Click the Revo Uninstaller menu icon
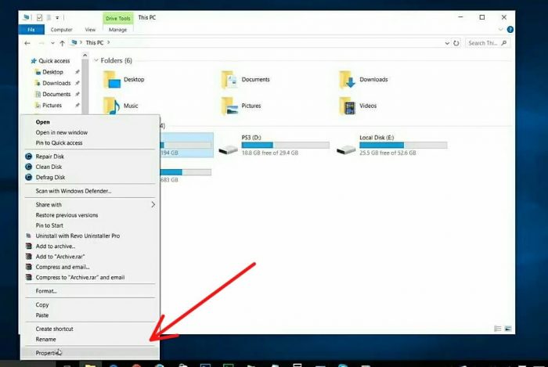 29,236
